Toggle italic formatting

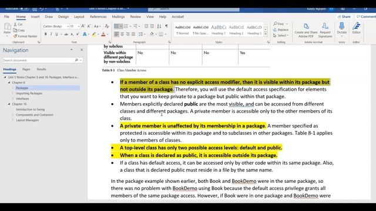point(51,34)
